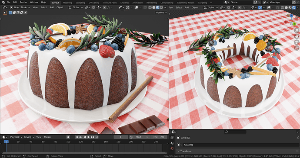The height and width of the screenshot is (158, 300).
Task: Click the ViewLayer name field
Action: [x=280, y=3]
